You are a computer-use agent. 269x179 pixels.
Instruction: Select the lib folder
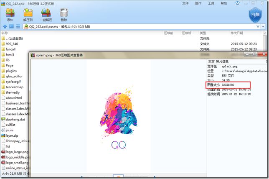click(5, 60)
